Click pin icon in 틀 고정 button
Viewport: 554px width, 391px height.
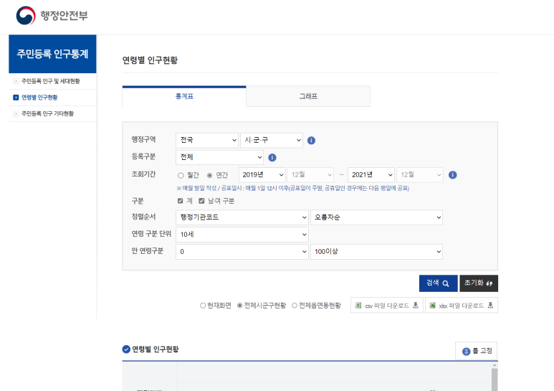pyautogui.click(x=466, y=352)
